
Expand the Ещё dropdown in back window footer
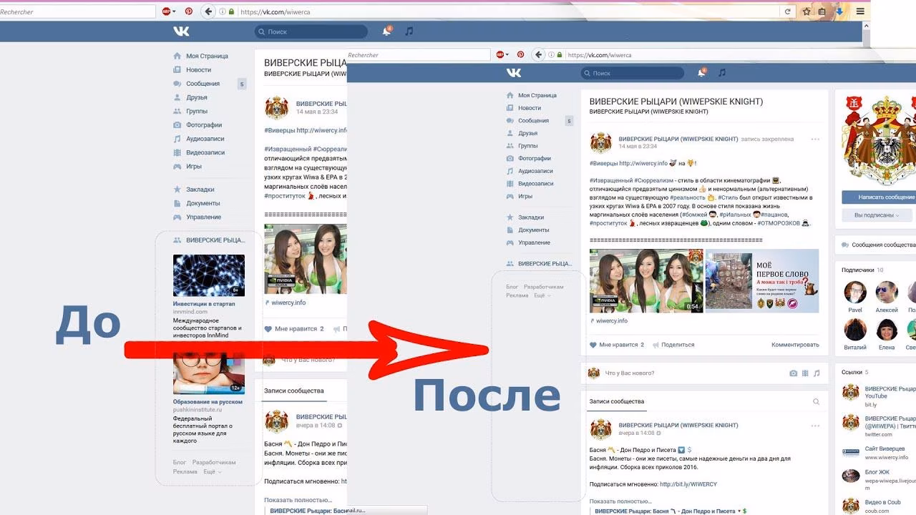pos(212,472)
